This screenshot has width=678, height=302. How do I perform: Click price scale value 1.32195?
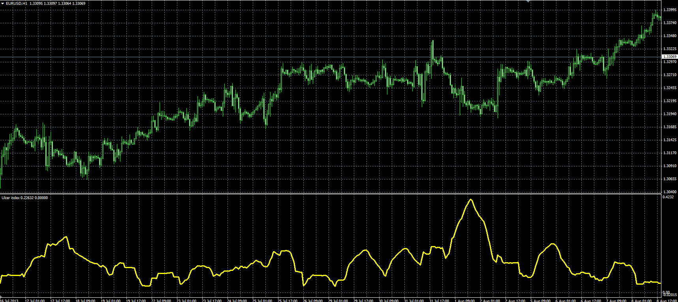[x=670, y=101]
